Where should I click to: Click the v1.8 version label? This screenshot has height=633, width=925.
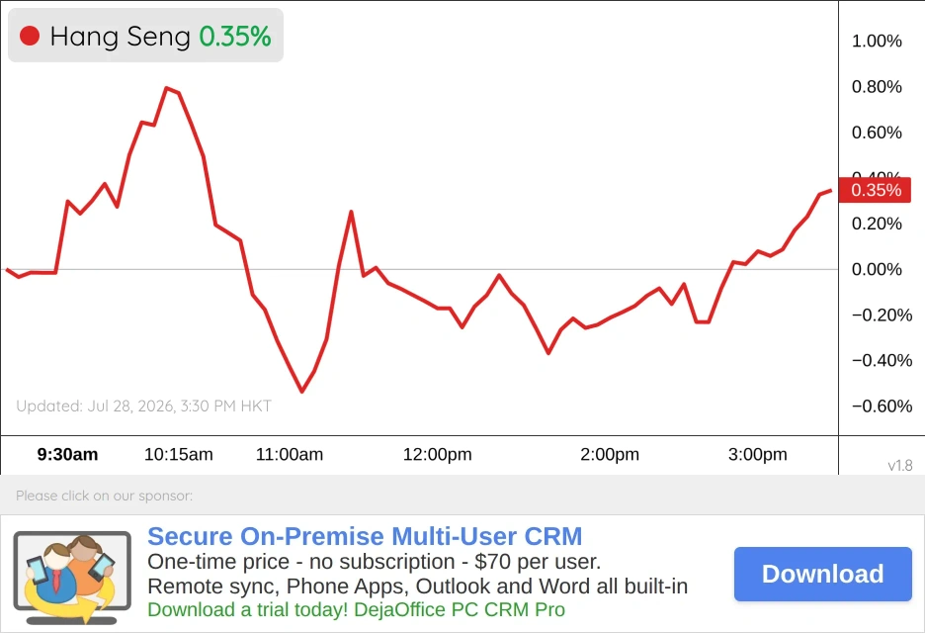pyautogui.click(x=899, y=465)
